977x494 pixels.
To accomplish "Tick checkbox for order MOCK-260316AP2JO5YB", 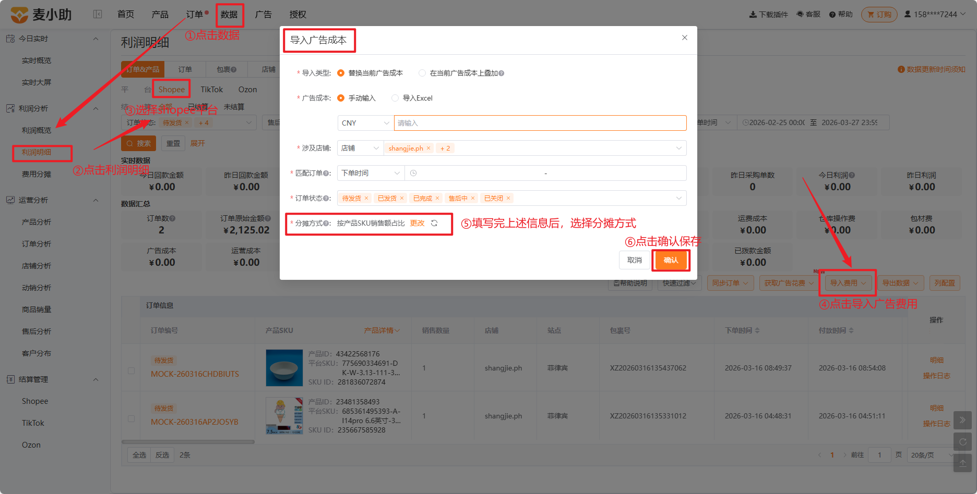I will (x=131, y=418).
